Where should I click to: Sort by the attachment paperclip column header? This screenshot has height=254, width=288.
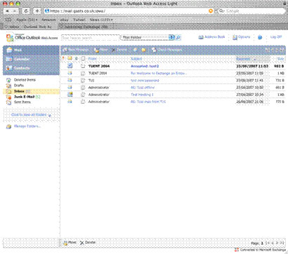[x=76, y=58]
